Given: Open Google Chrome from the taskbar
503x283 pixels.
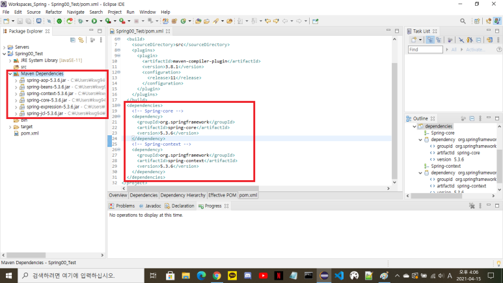Looking at the screenshot, I should click(217, 276).
